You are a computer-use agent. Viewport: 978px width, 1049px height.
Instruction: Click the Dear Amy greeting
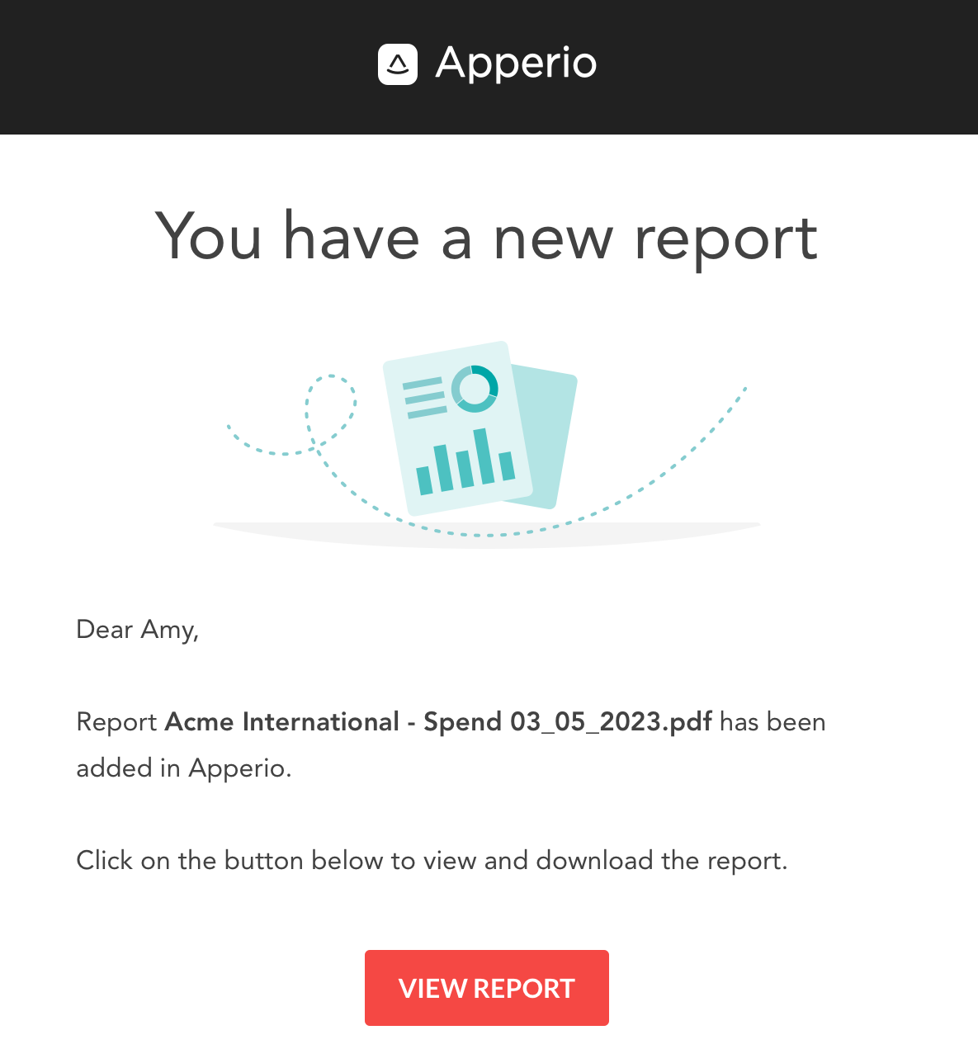(x=138, y=630)
